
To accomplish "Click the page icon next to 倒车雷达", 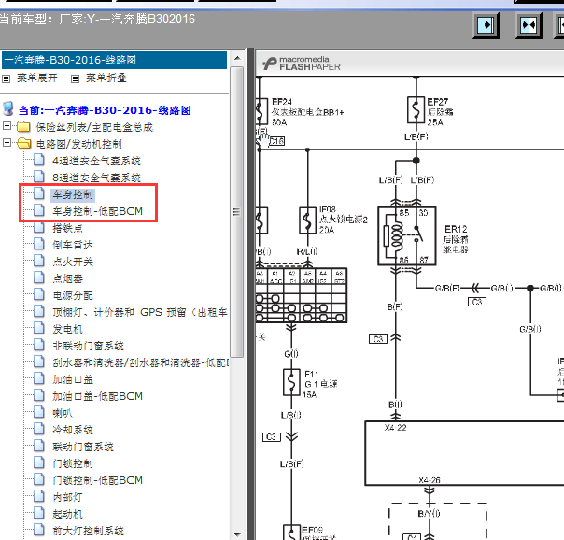I will 39,244.
